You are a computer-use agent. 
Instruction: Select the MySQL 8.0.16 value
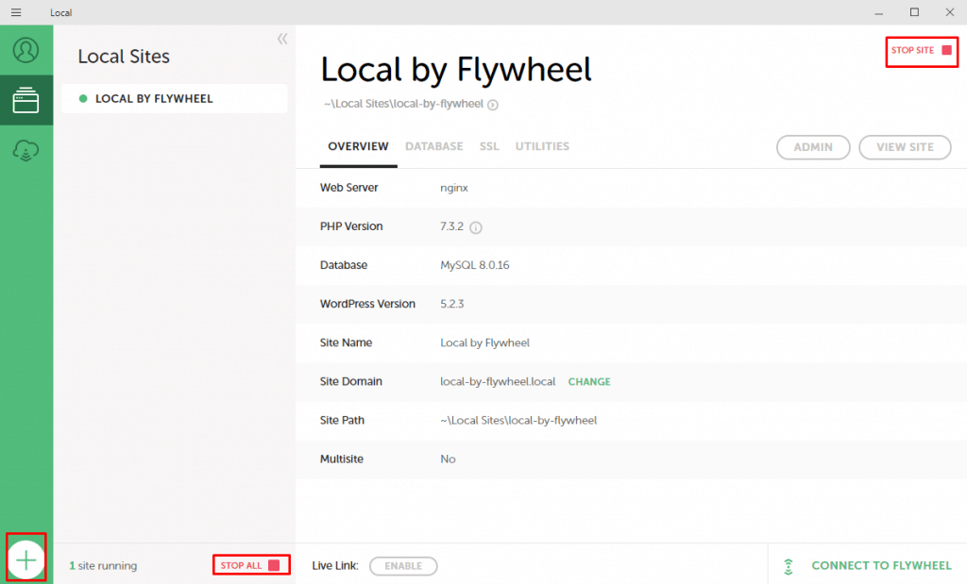(474, 265)
